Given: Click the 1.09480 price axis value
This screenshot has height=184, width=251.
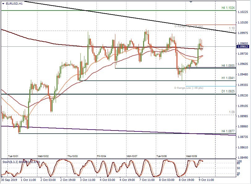Looking at the screenshot, I should pos(243,75).
